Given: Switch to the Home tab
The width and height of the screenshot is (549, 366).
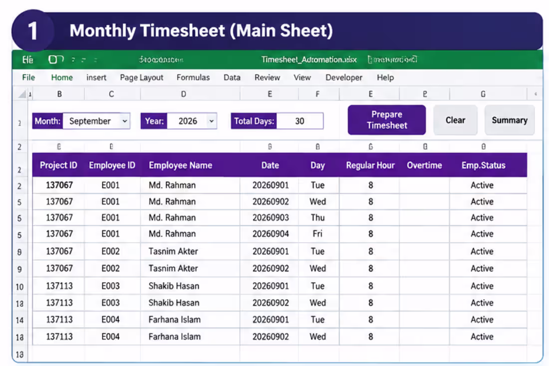Looking at the screenshot, I should (x=61, y=77).
